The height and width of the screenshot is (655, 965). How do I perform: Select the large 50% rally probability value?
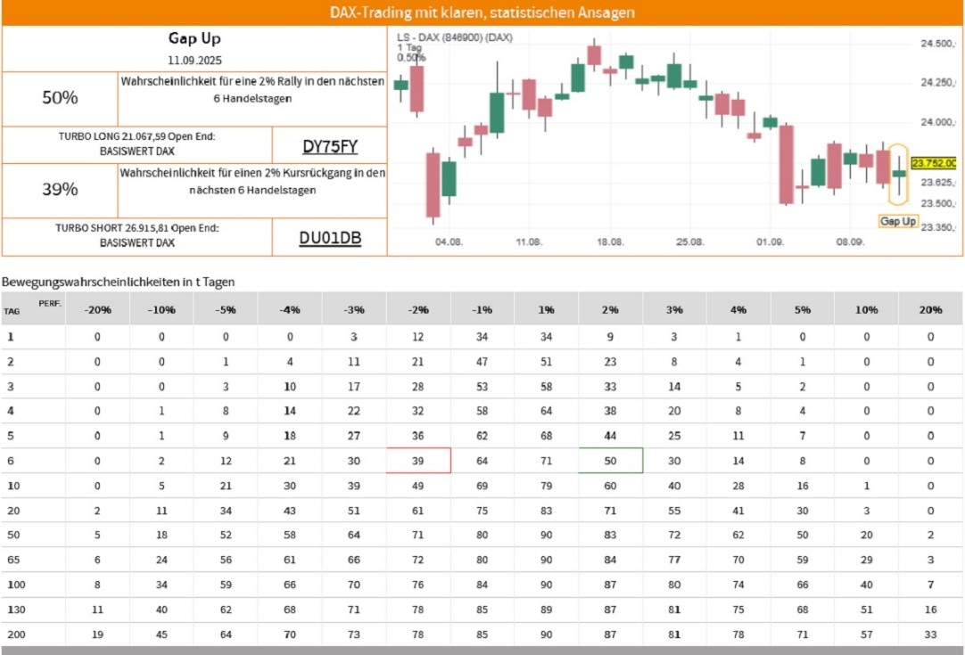coord(60,98)
